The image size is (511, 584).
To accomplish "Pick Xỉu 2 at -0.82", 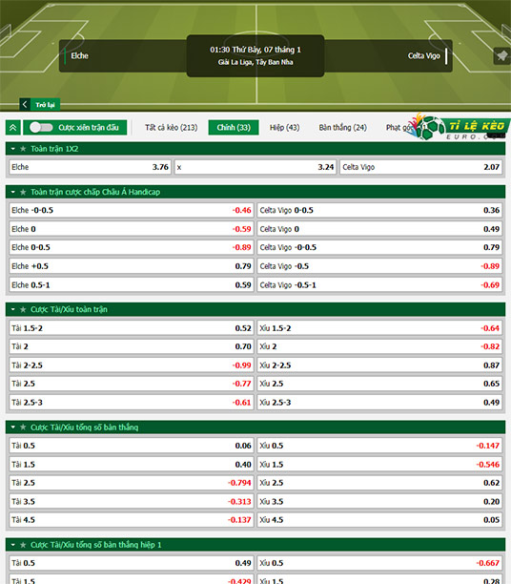I will click(x=379, y=346).
